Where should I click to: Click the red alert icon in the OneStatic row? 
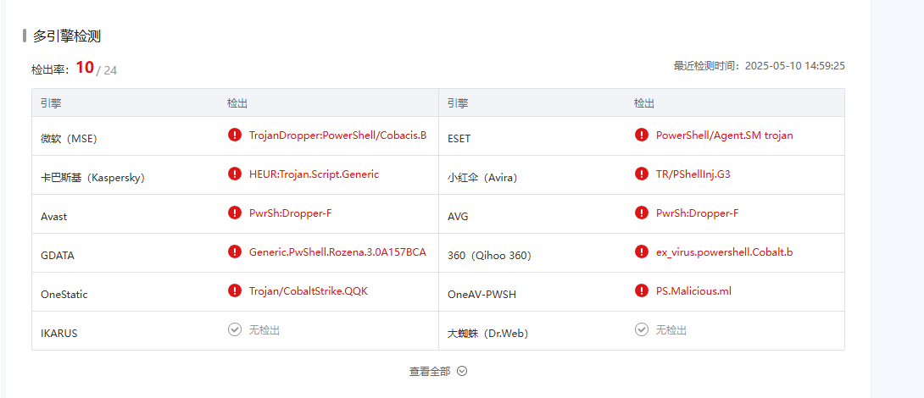pos(235,290)
